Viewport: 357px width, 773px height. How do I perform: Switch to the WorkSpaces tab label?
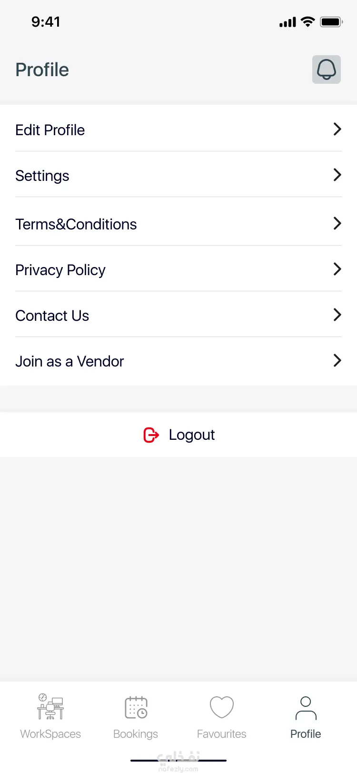[50, 734]
